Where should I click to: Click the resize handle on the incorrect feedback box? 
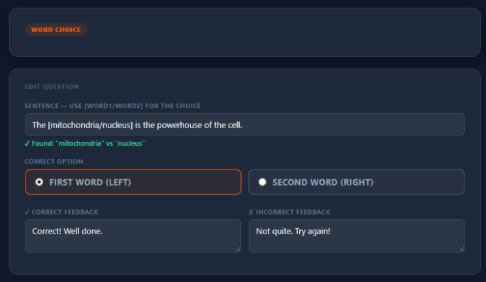[x=462, y=249]
